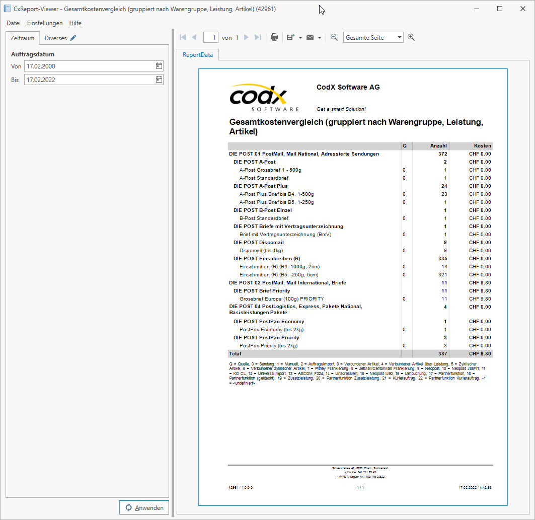Click row 'Grossbrief Europa (100g) PRIORITY'
This screenshot has height=520, width=535.
click(360, 299)
